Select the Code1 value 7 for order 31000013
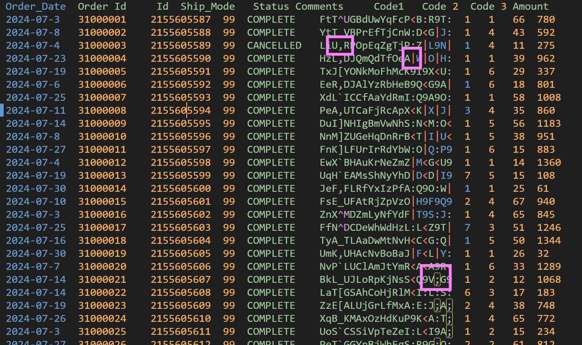The width and height of the screenshot is (582, 345). (467, 175)
